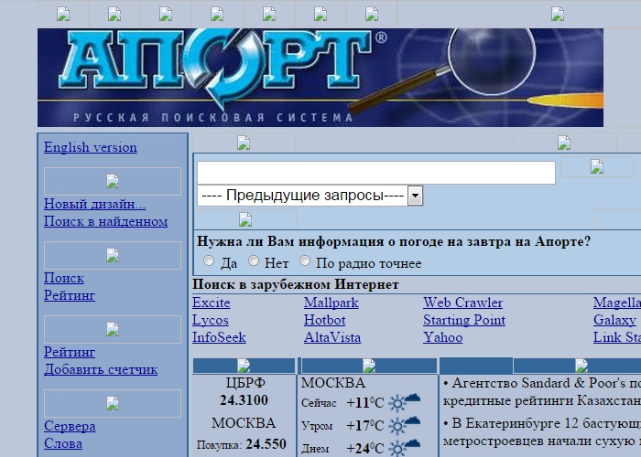Click the weather icon next to Днем
641x457 pixels.
click(x=404, y=448)
